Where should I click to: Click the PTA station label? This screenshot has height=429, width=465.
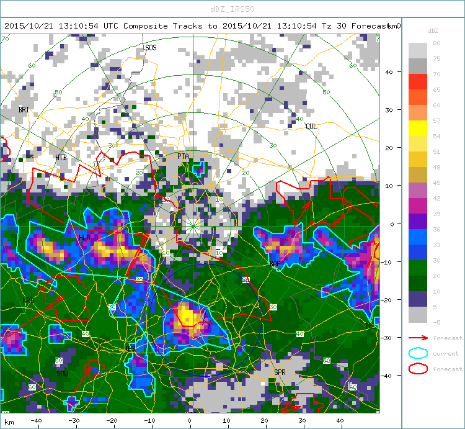[183, 156]
